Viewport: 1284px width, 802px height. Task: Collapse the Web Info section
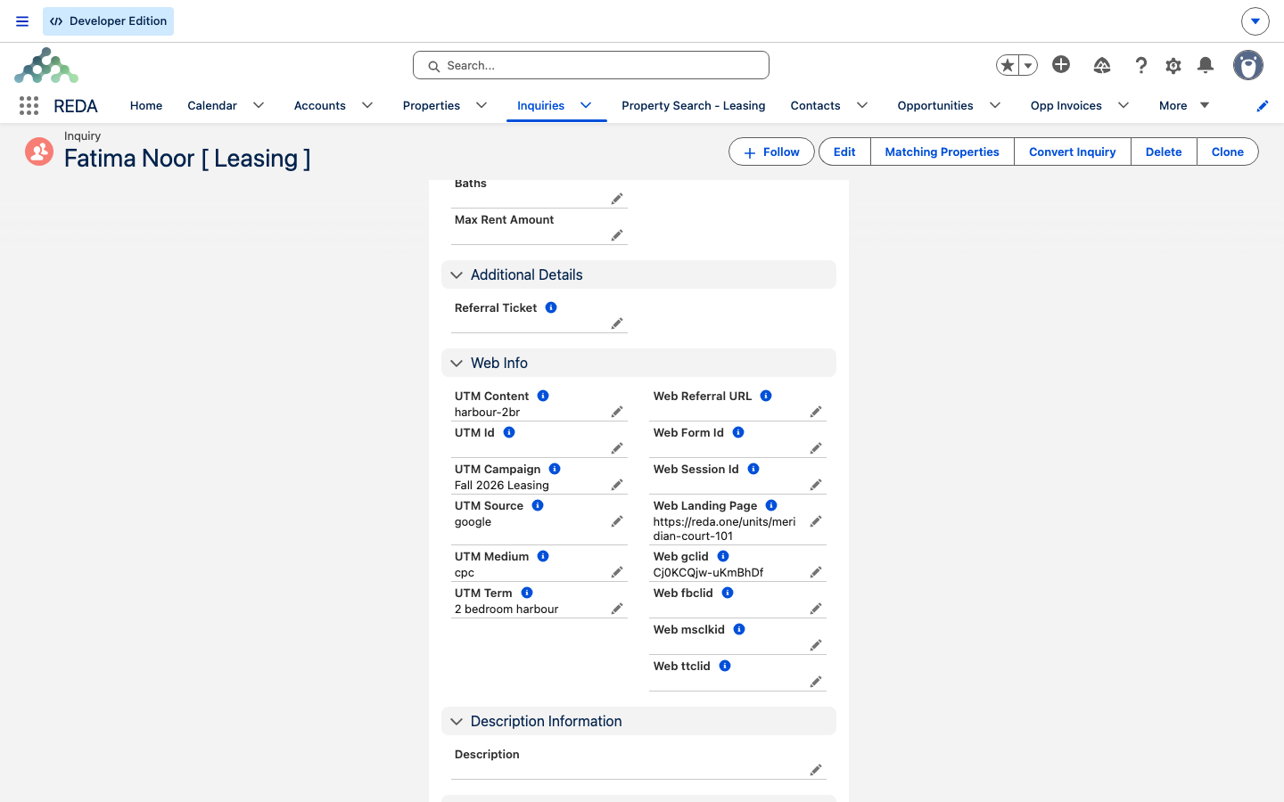[457, 364]
